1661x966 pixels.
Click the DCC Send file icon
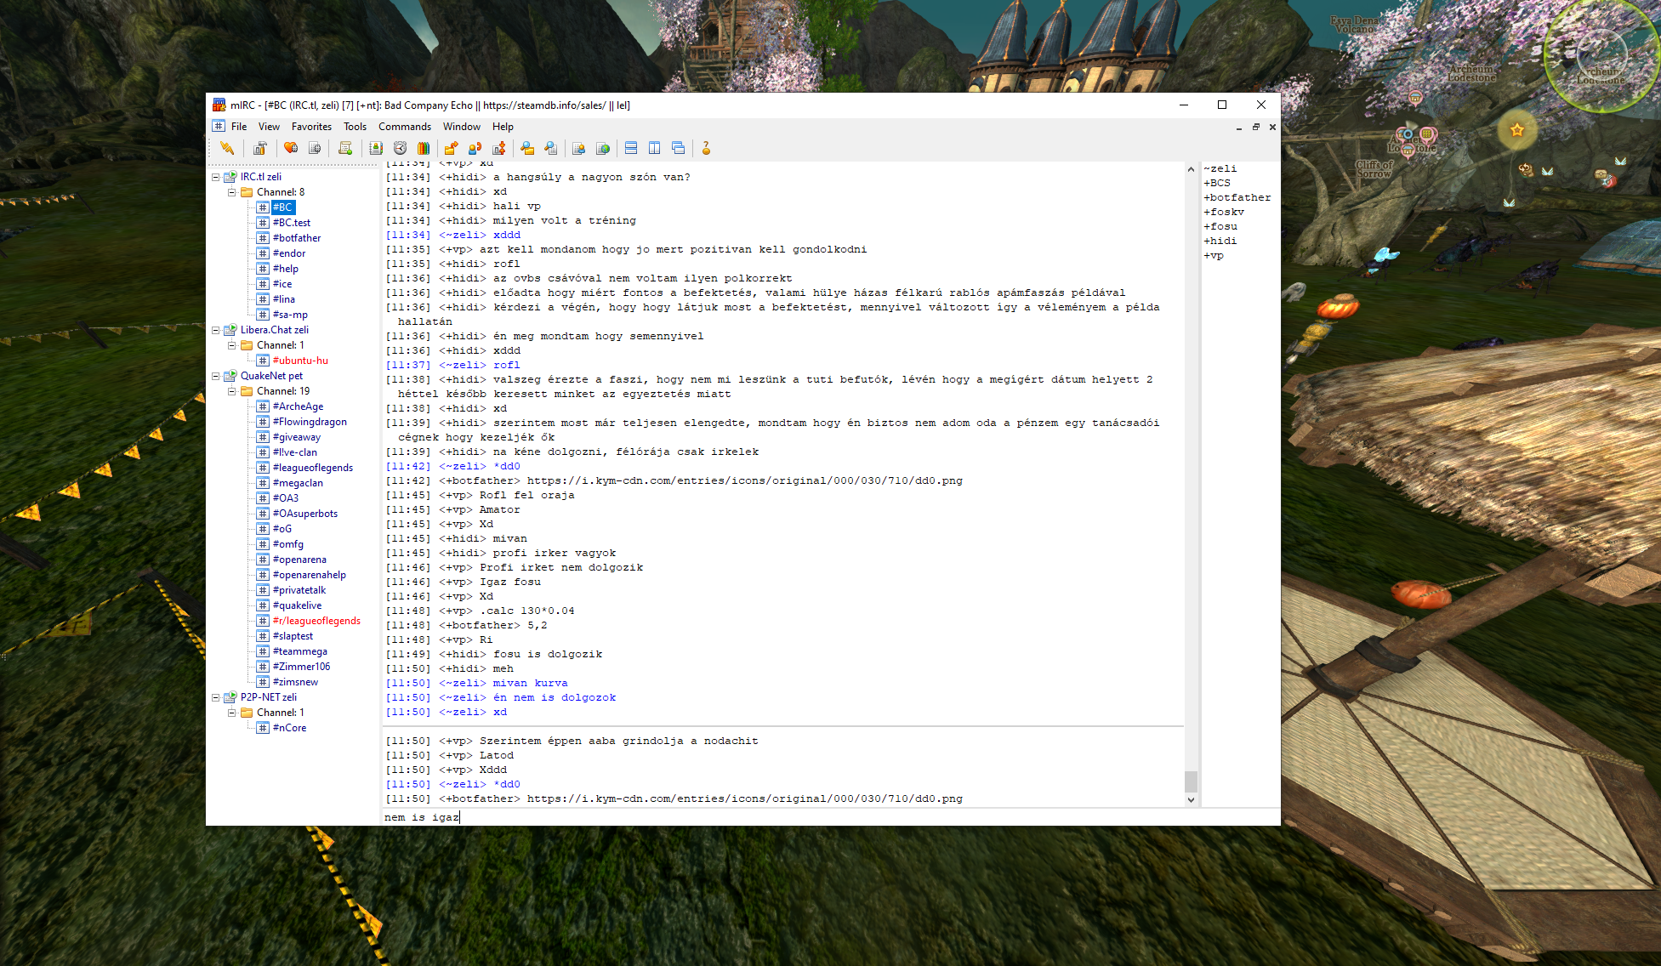(451, 148)
